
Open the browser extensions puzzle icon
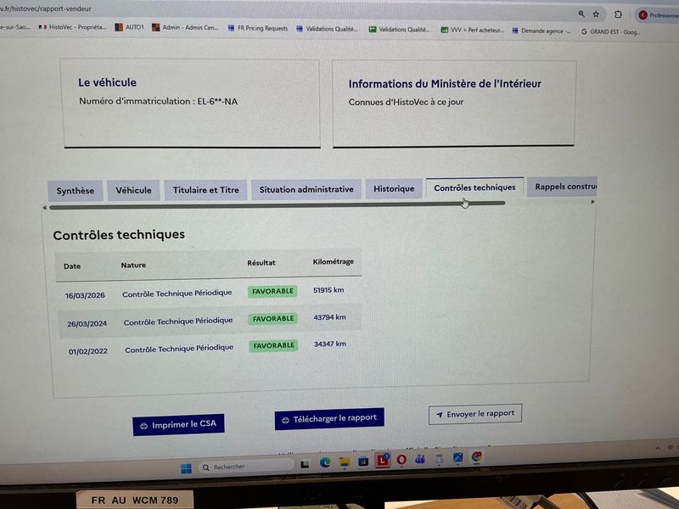pos(618,14)
